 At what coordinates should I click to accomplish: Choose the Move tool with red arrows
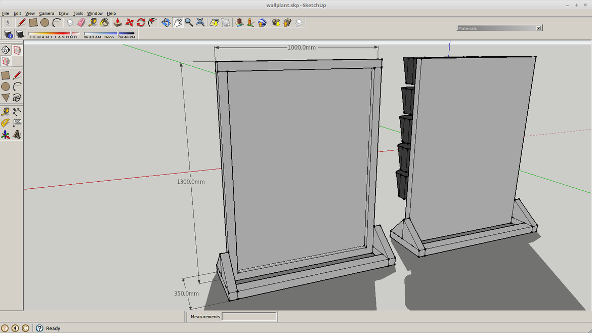[x=130, y=22]
